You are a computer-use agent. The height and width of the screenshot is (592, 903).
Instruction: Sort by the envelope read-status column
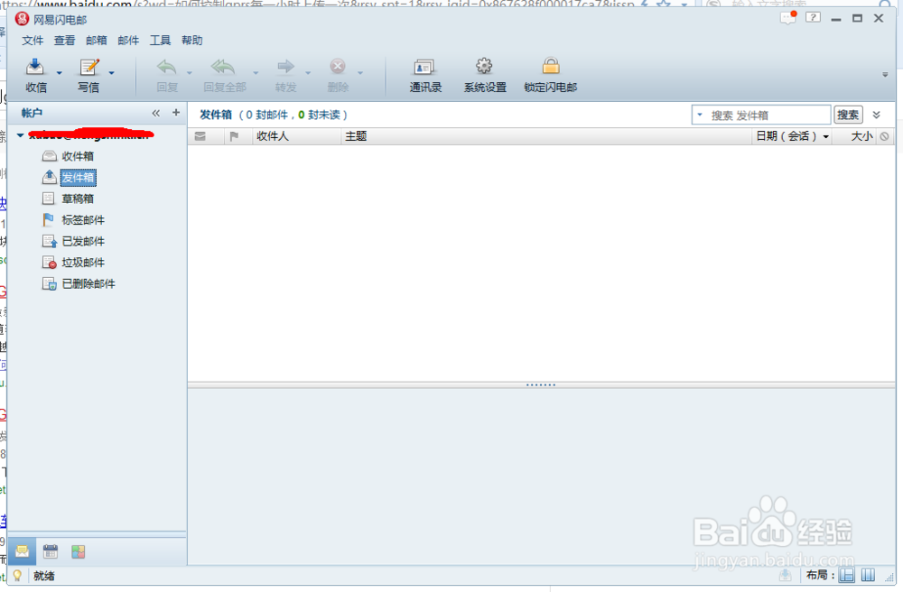click(200, 136)
